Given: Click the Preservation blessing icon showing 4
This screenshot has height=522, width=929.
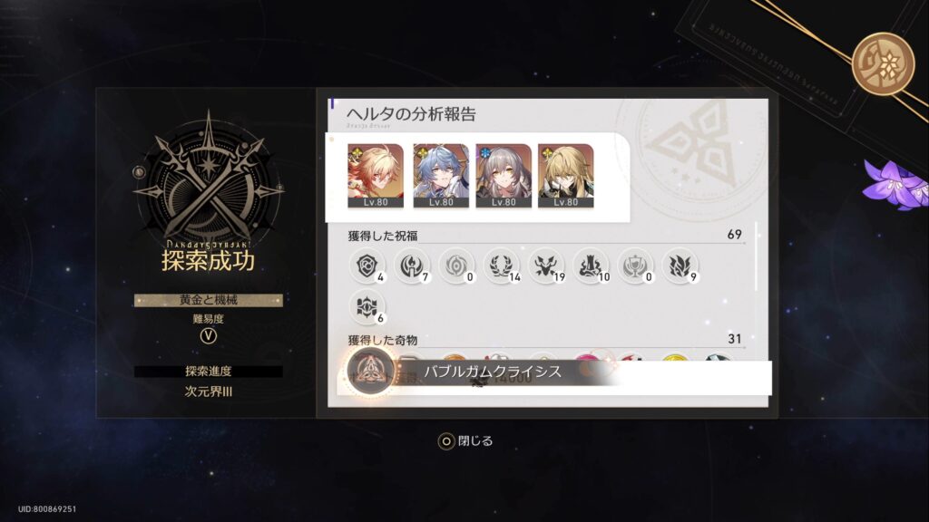Looking at the screenshot, I should tap(367, 266).
